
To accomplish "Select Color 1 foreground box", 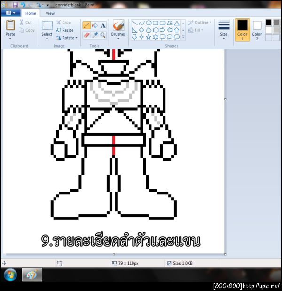I will coord(243,30).
